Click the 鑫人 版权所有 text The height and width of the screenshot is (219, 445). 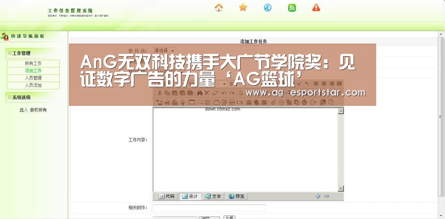(x=33, y=110)
